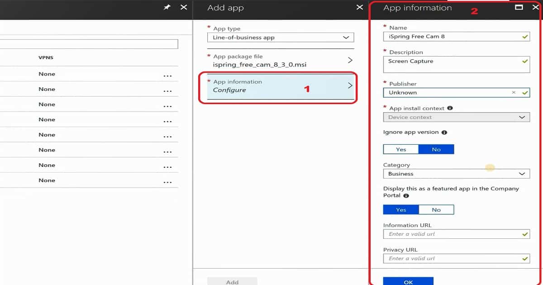Set Ignore app version to Yes
543x285 pixels.
tap(401, 149)
